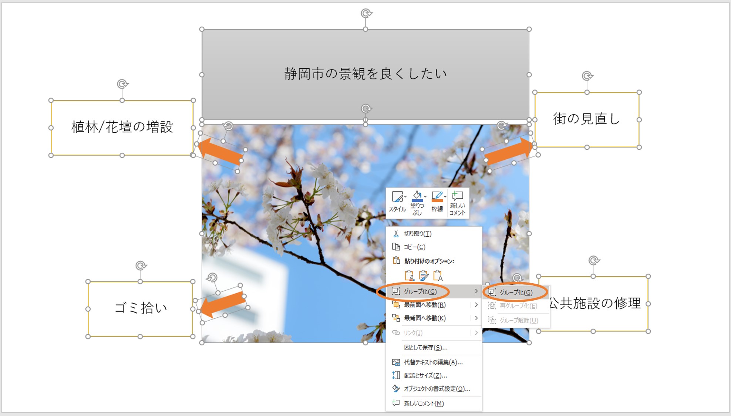Open the スタイル gallery in mini toolbar
Viewport: 731px width, 416px height.
(397, 202)
